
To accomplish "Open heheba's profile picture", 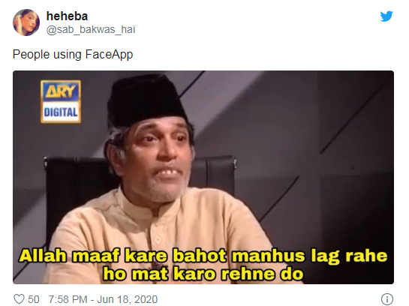I will [x=26, y=22].
